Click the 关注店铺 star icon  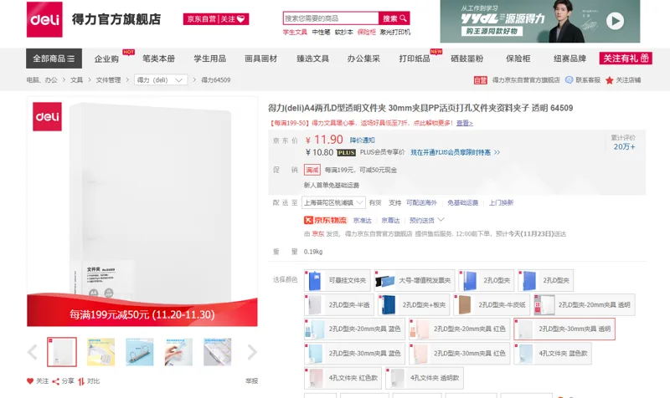(610, 80)
